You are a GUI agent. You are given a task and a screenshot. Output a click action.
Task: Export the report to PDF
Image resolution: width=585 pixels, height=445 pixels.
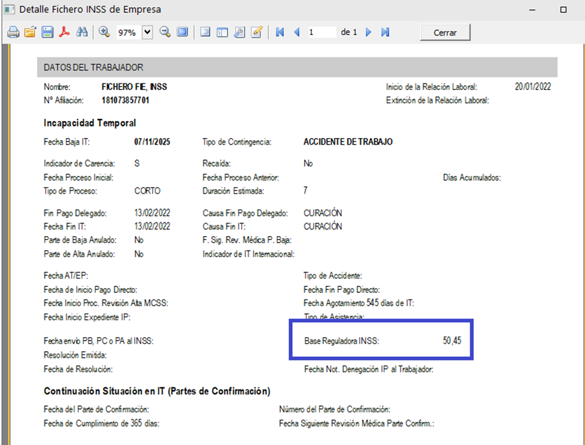[x=65, y=32]
